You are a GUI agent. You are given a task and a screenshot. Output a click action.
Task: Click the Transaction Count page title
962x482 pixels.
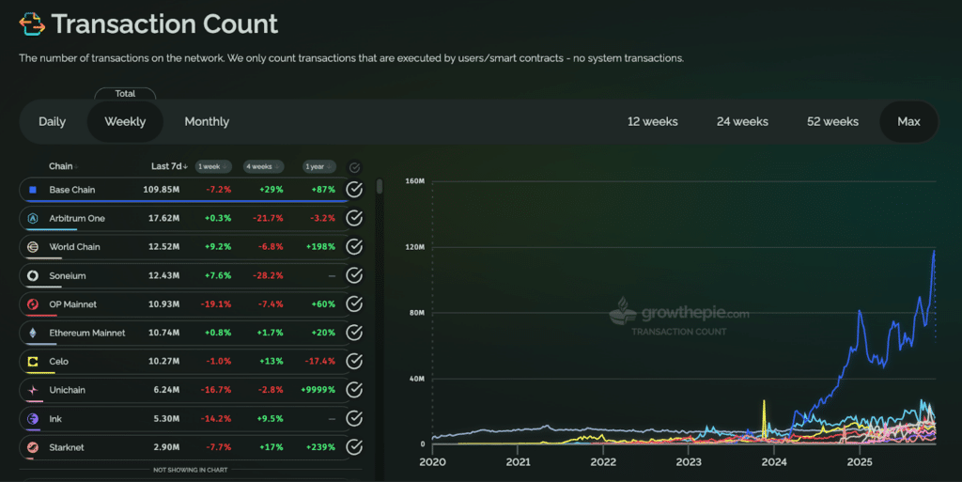pos(164,23)
